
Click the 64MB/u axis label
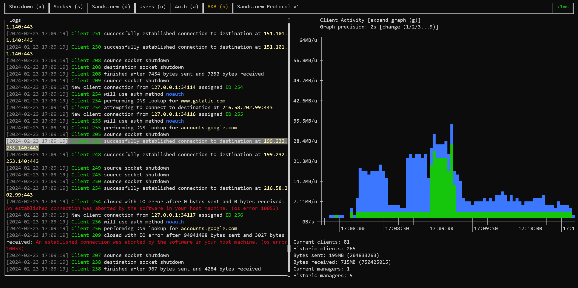pos(308,40)
